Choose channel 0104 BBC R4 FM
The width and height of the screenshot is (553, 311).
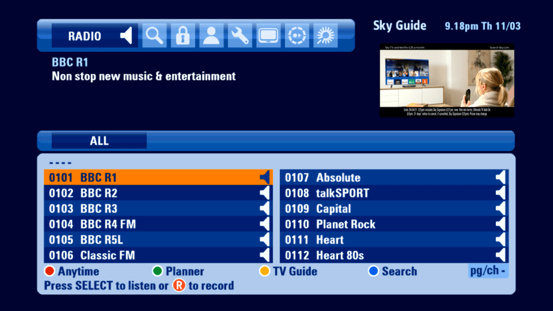[158, 224]
